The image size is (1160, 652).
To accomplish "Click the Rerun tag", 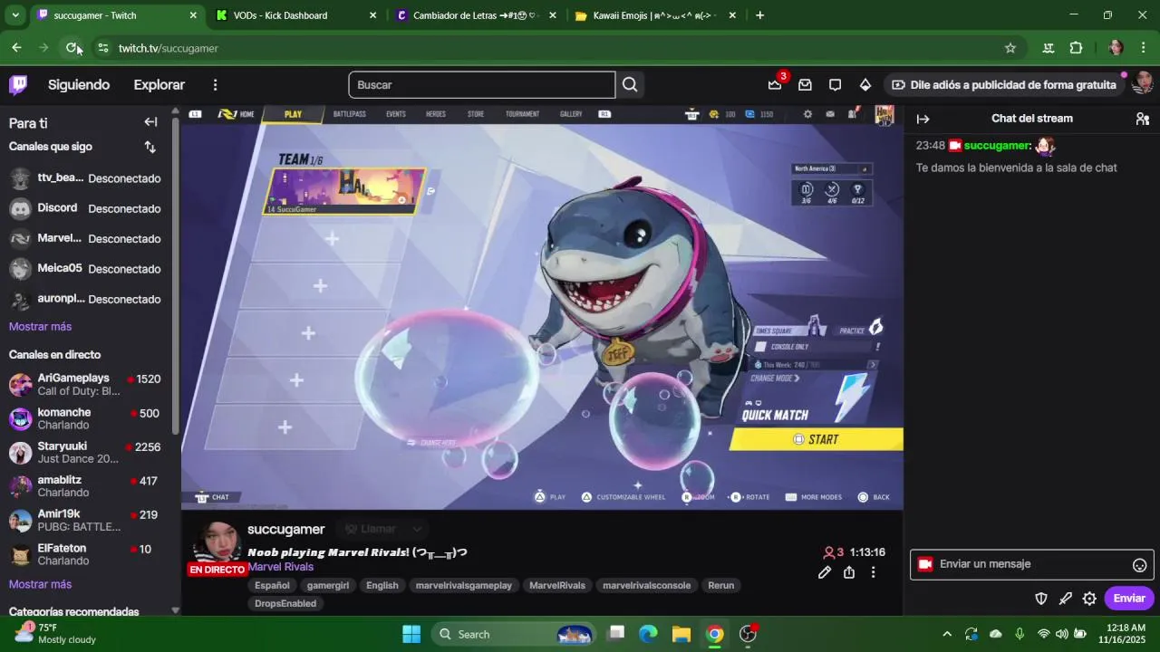I will (721, 586).
